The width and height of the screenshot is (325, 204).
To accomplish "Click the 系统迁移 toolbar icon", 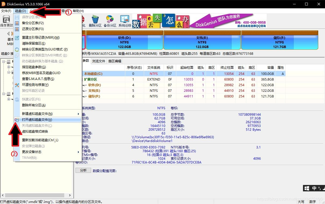I will [125, 19].
